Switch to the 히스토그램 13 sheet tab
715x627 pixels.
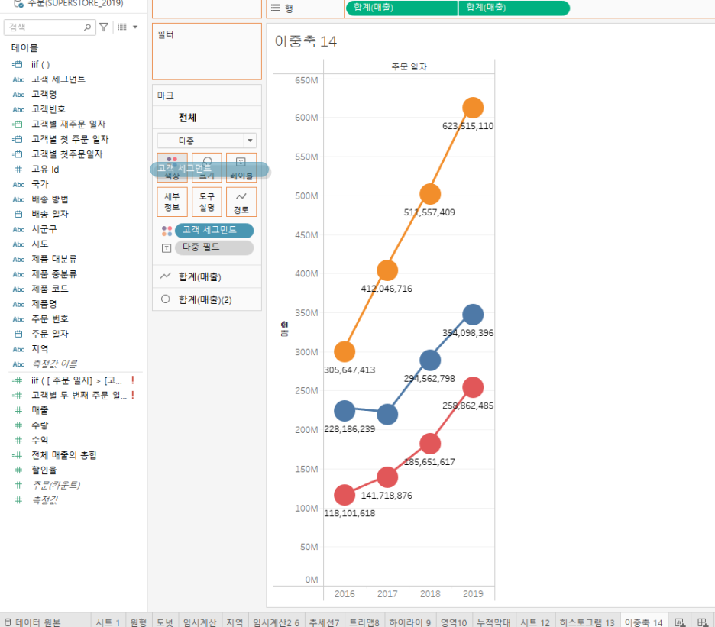coord(587,622)
